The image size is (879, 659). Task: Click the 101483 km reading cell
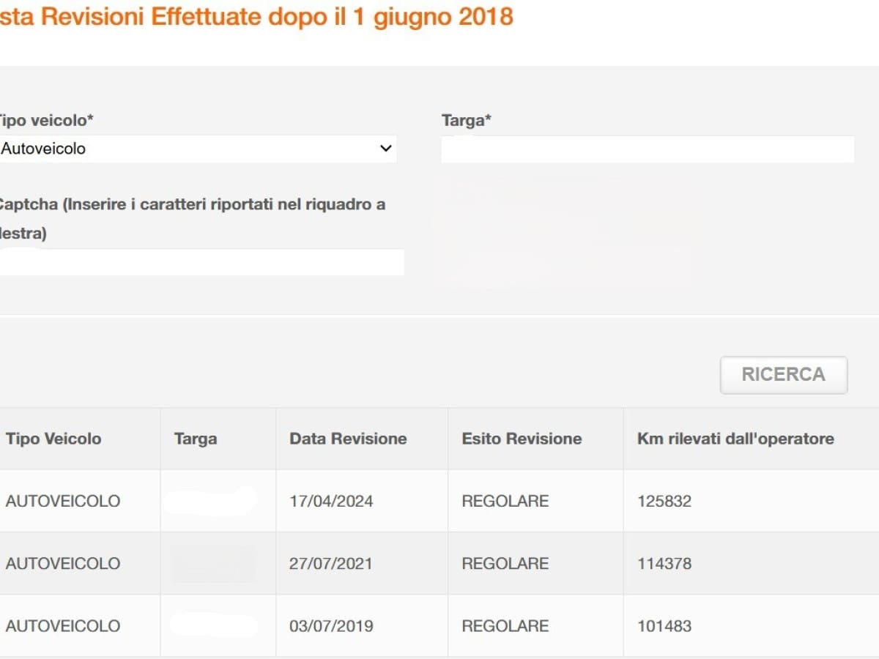[x=664, y=626]
